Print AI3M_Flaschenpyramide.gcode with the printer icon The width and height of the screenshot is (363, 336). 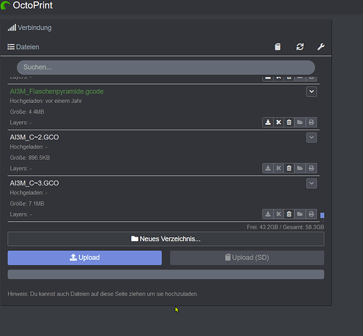(311, 122)
